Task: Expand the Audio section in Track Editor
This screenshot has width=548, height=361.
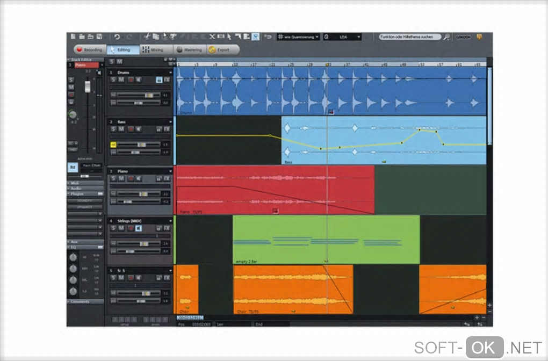Action: pos(85,189)
